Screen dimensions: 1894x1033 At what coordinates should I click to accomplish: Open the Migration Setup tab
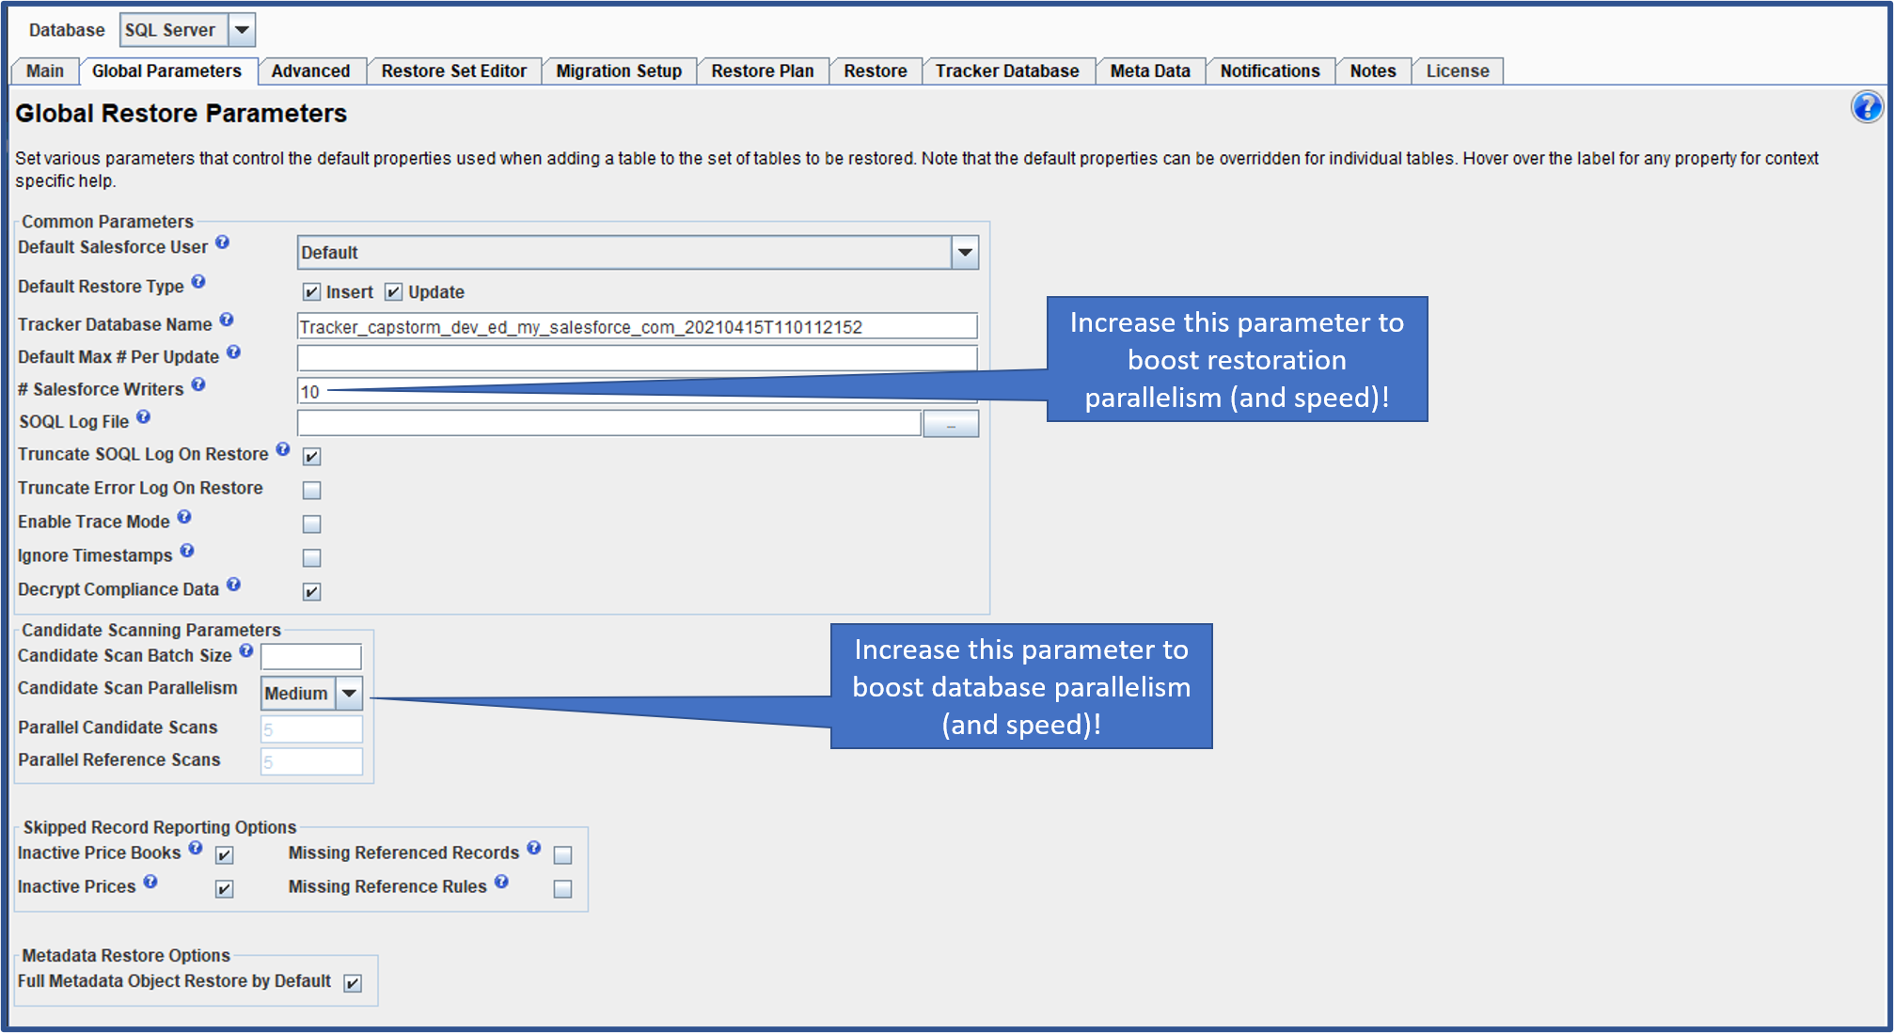pos(619,71)
